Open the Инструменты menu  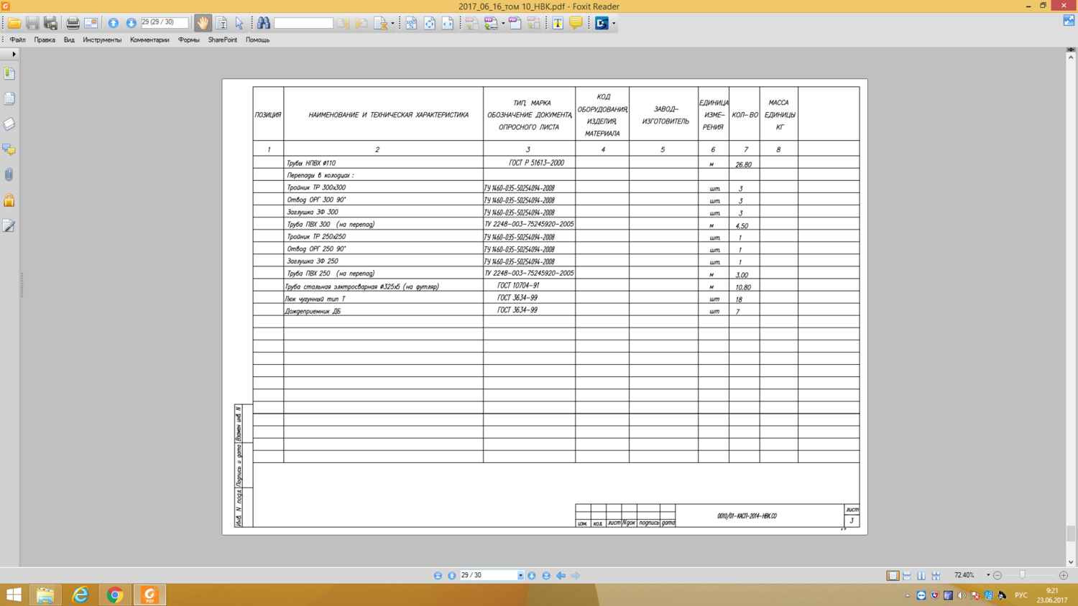pos(102,40)
